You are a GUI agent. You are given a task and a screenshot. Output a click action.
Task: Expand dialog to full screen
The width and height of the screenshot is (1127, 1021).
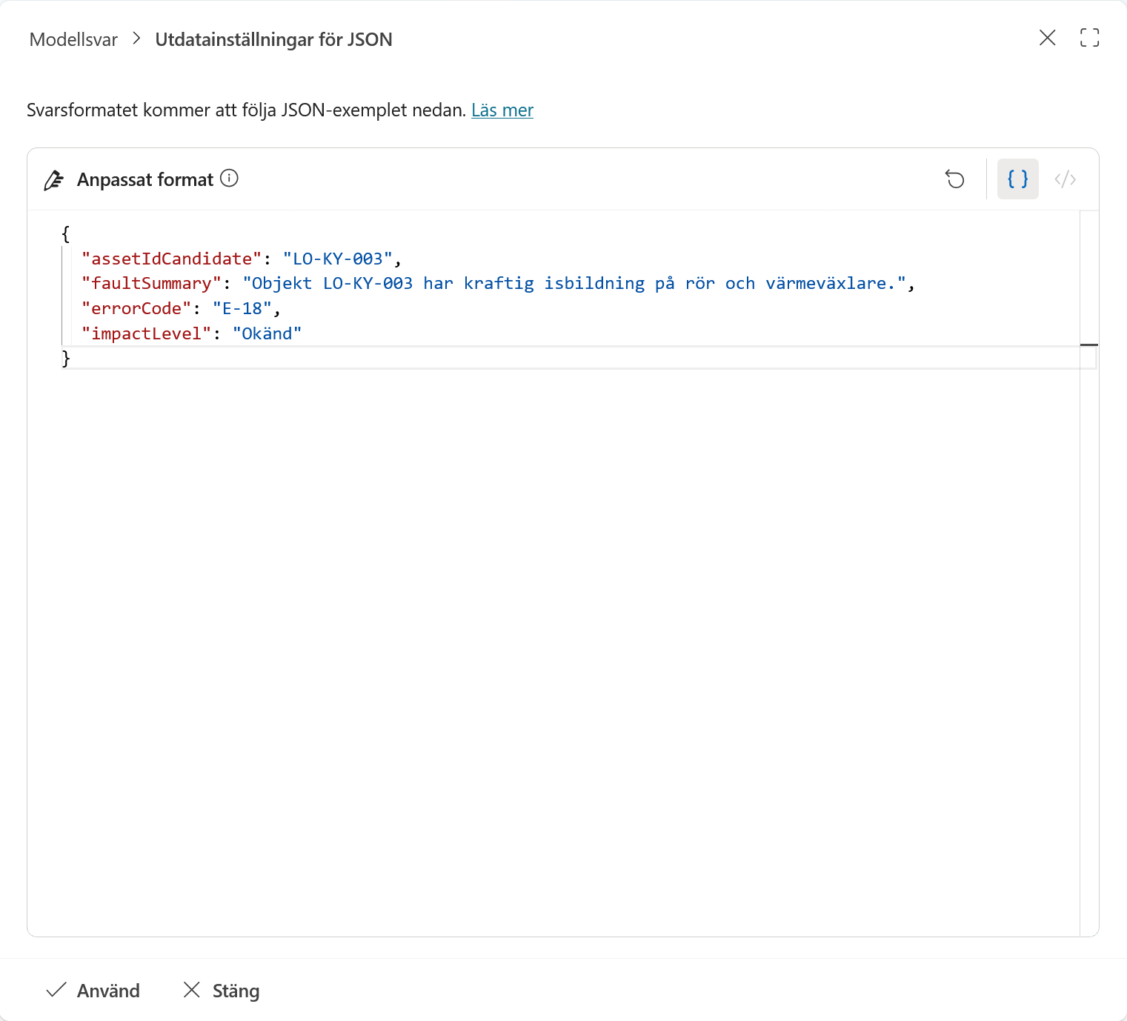coord(1090,38)
